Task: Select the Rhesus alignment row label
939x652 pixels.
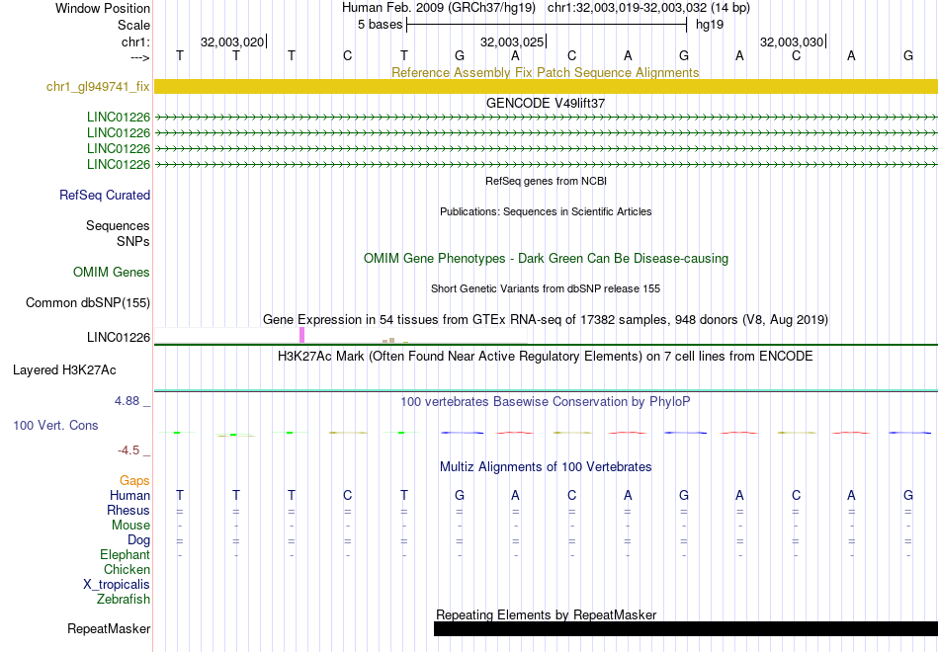Action: 128,510
